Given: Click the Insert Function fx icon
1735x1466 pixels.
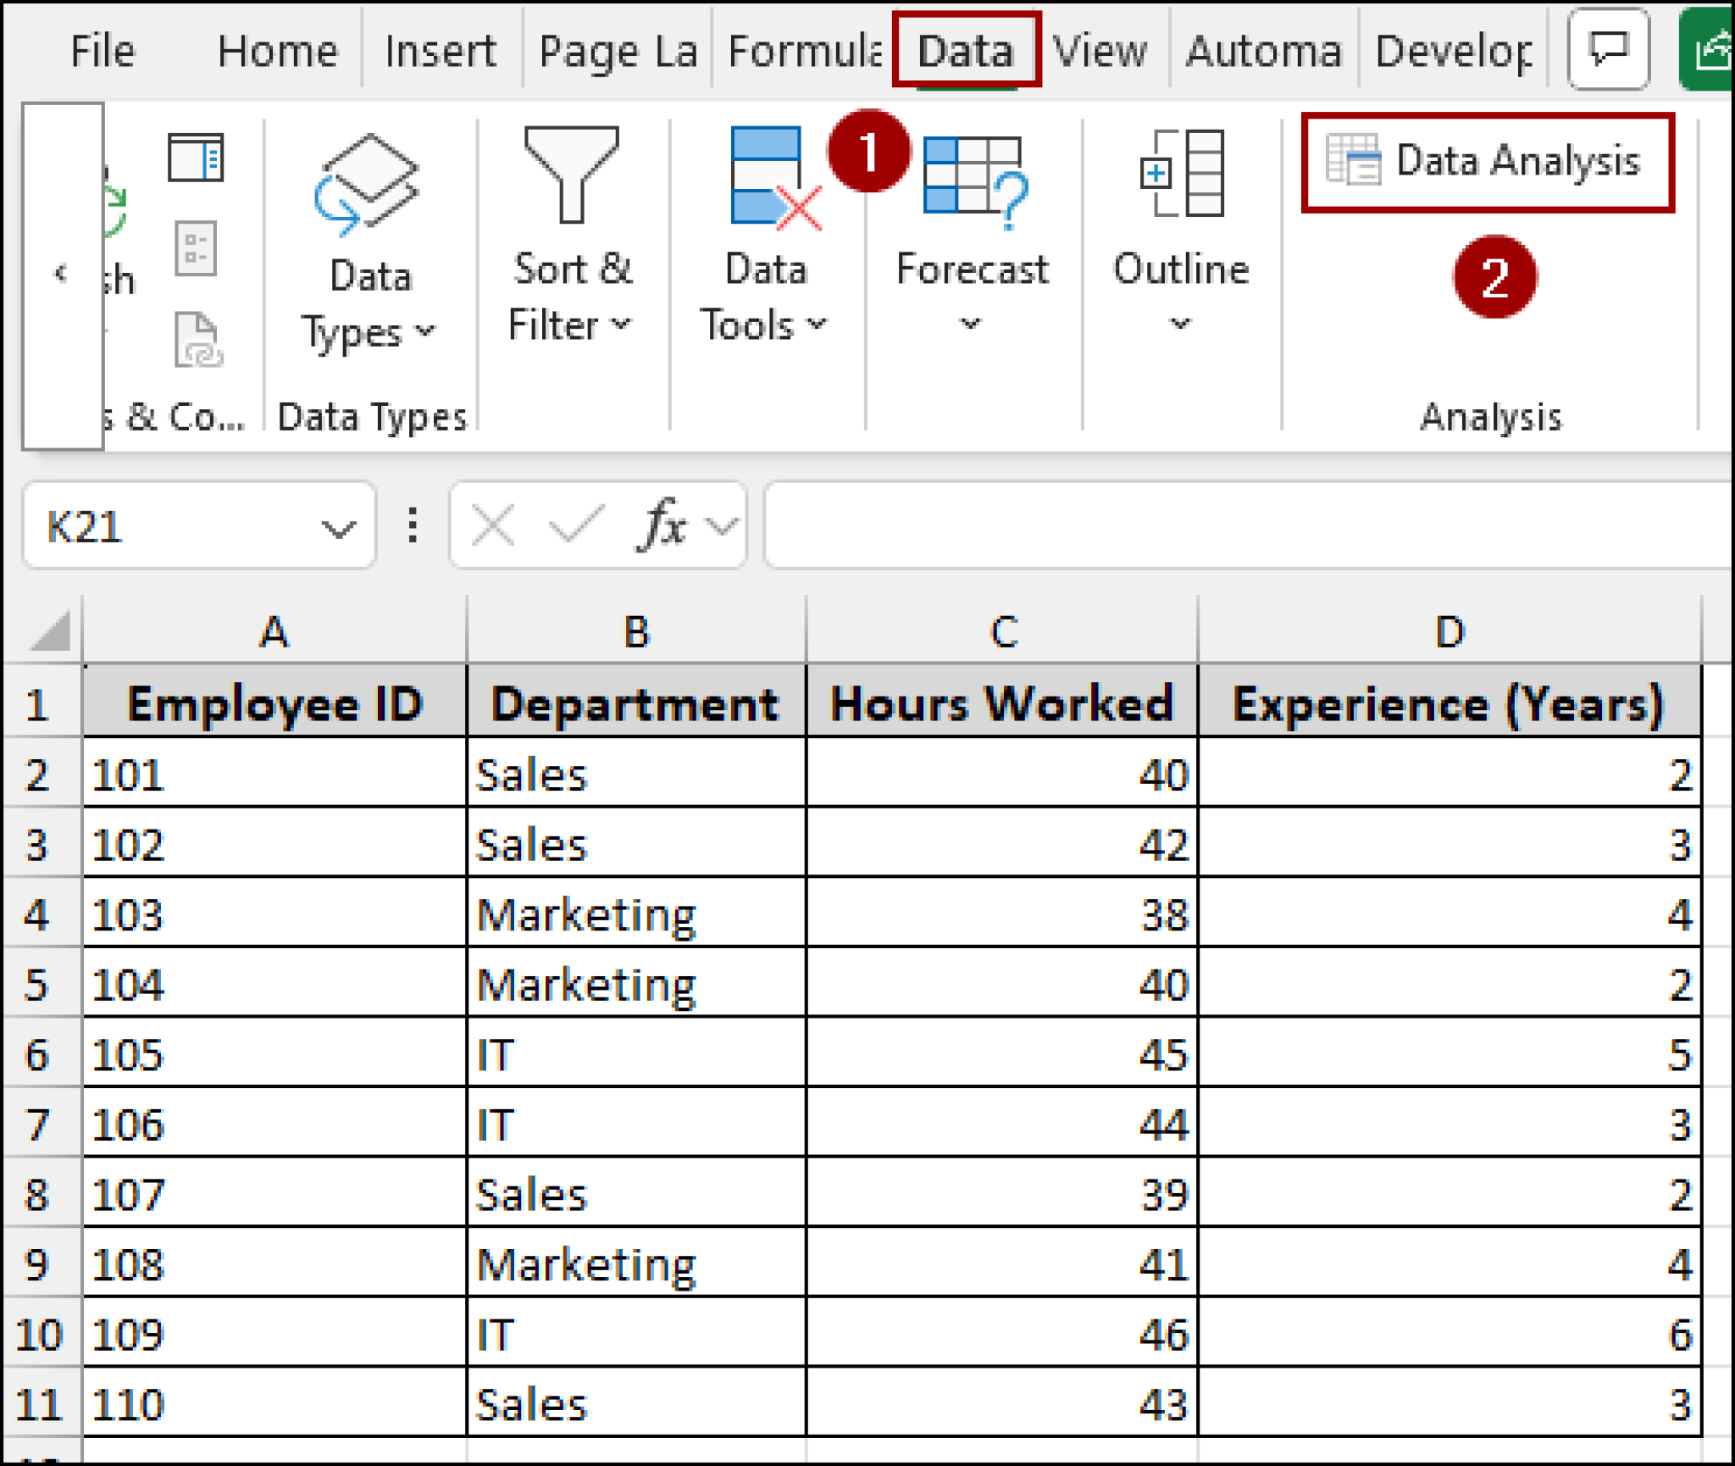Looking at the screenshot, I should tap(663, 525).
